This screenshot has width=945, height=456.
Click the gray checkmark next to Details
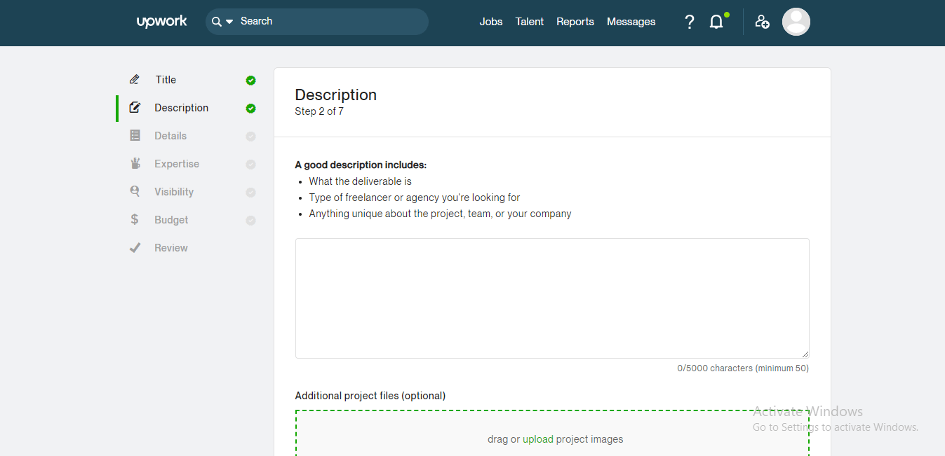(x=250, y=137)
